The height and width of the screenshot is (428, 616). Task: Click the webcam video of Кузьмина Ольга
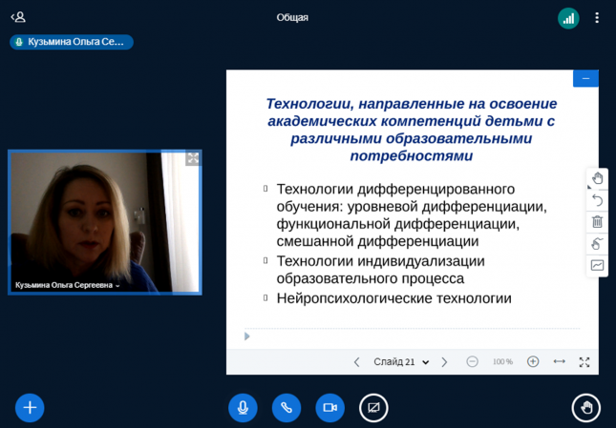click(105, 222)
